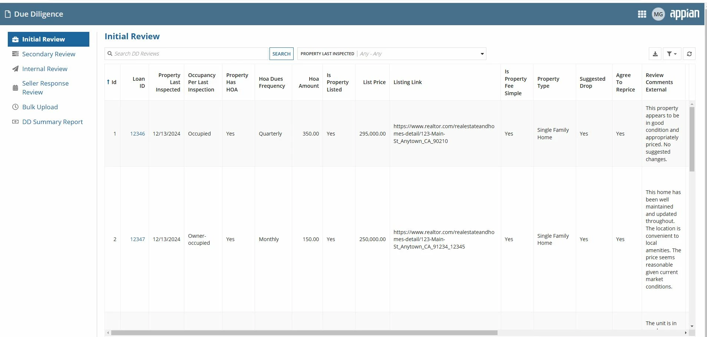
Task: Click the Due Diligence document icon
Action: pyautogui.click(x=7, y=14)
